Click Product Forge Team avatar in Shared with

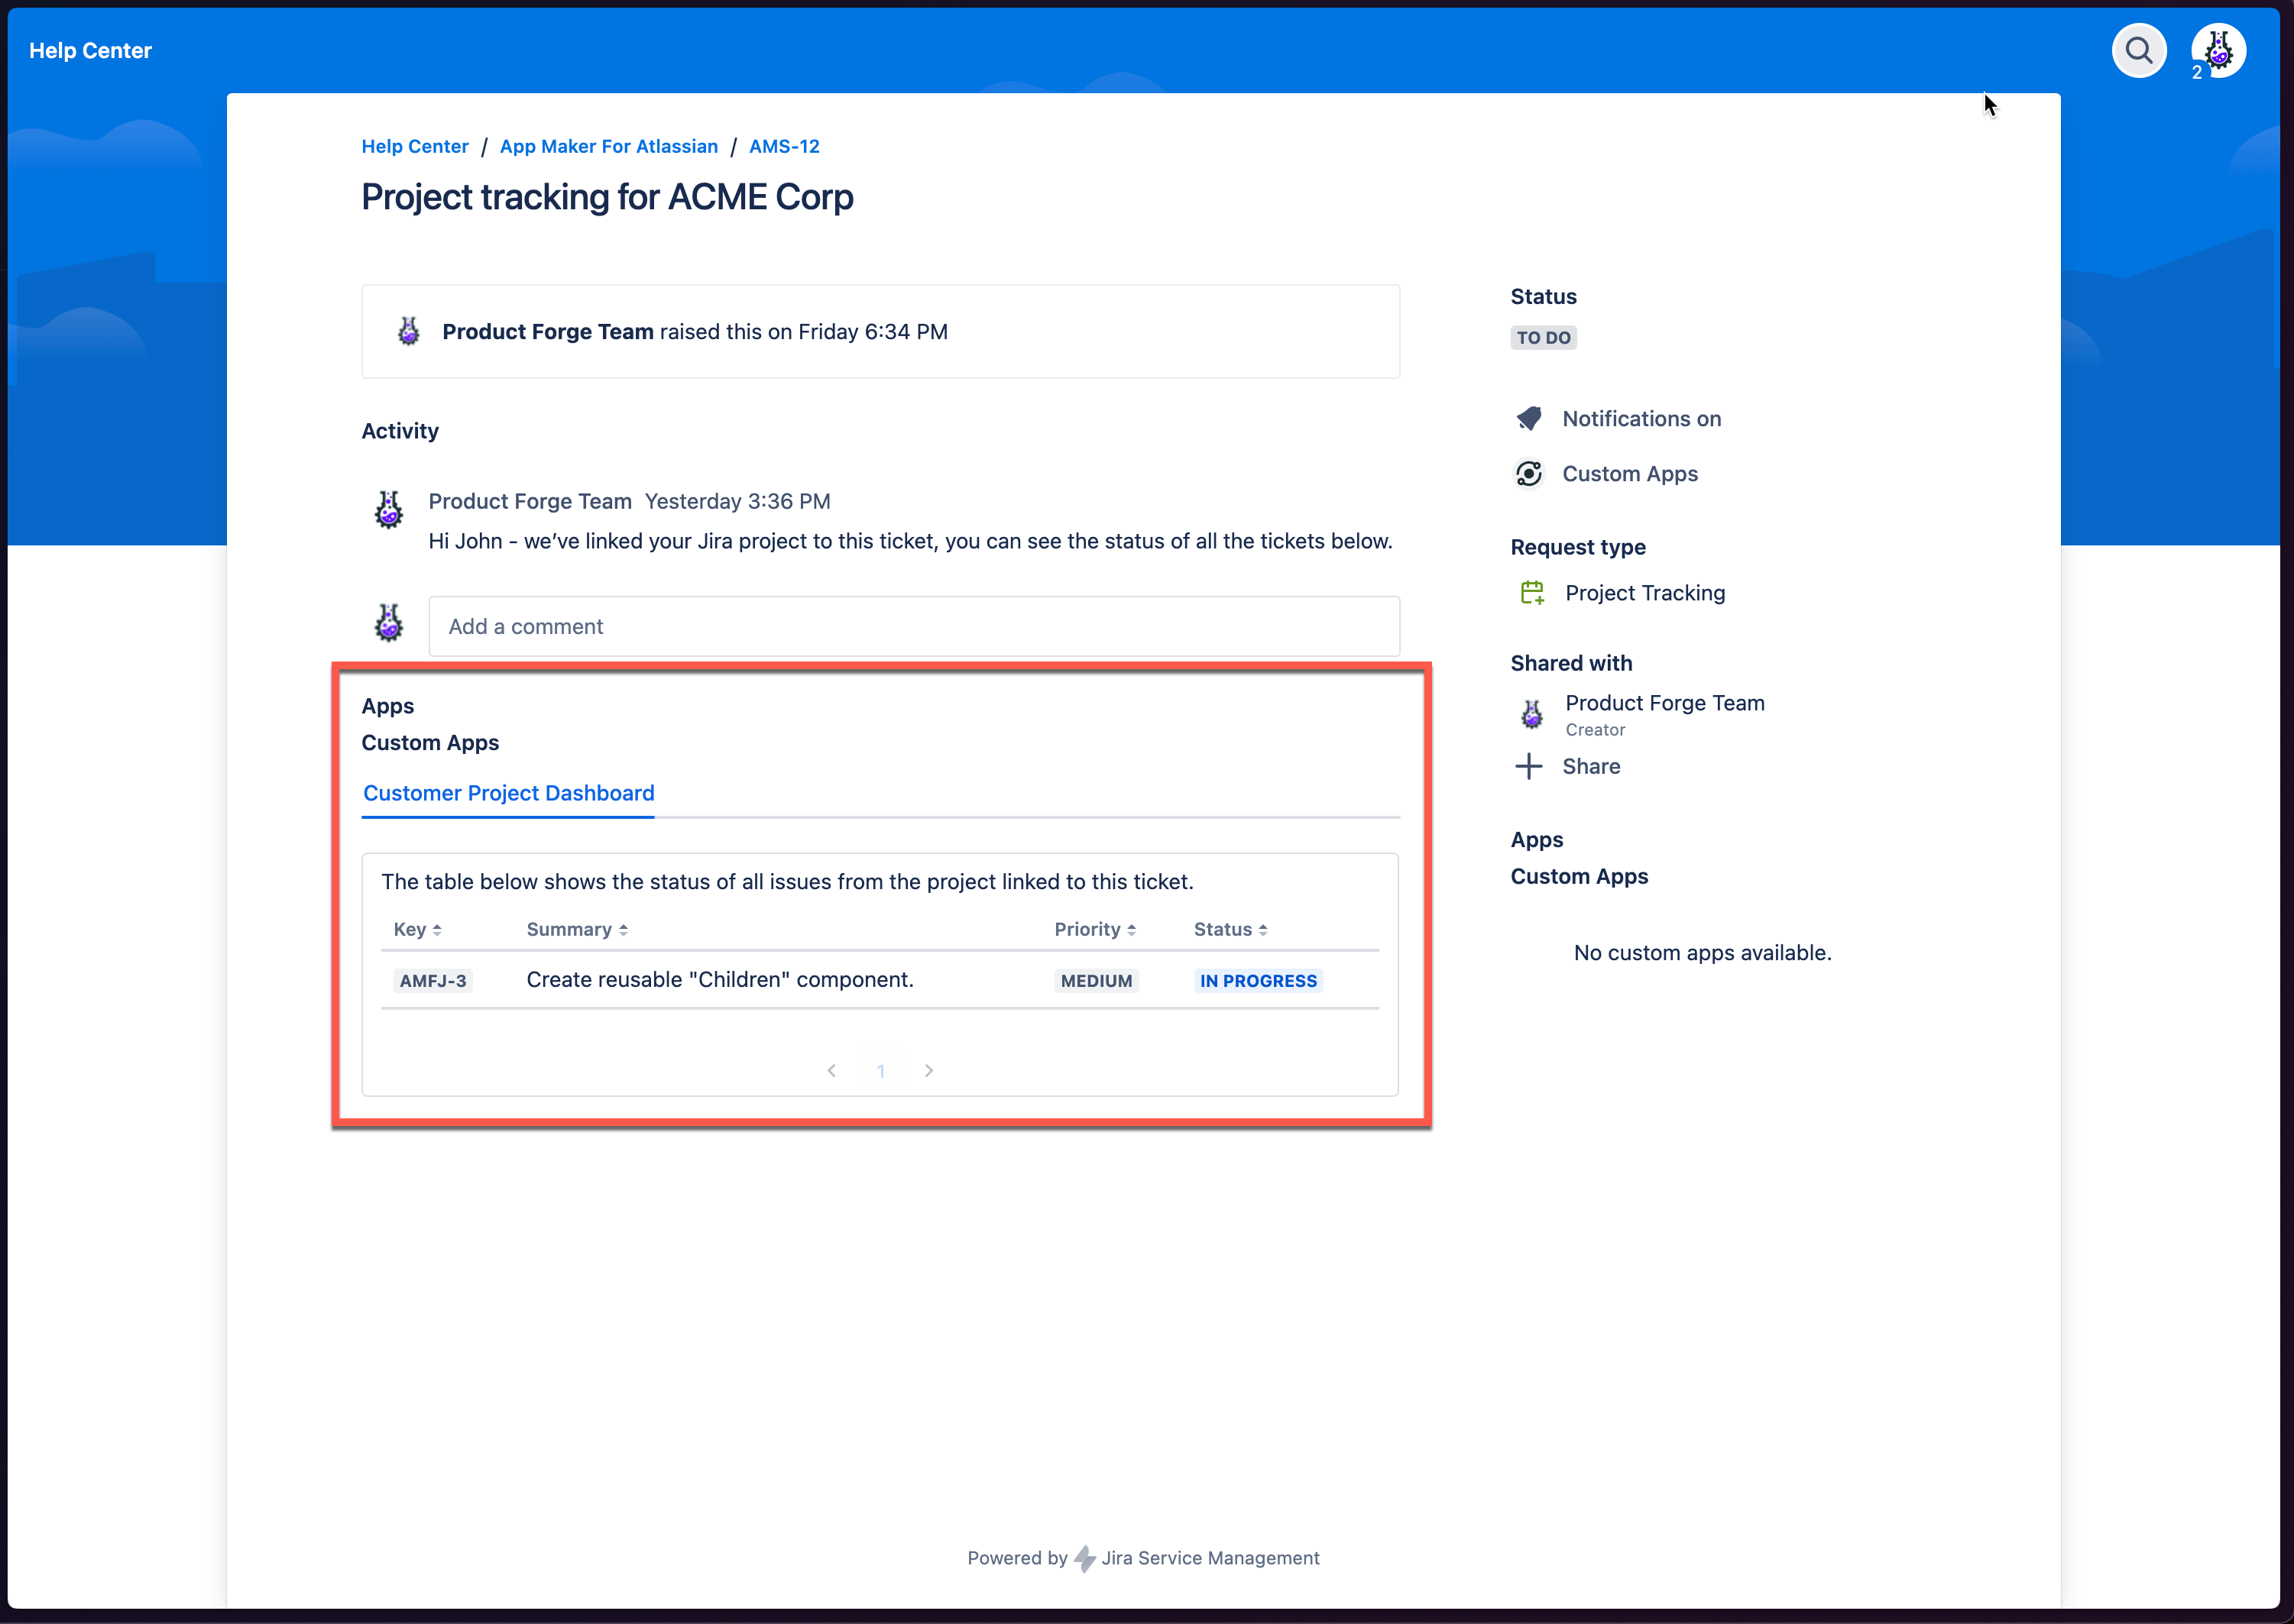(x=1531, y=714)
